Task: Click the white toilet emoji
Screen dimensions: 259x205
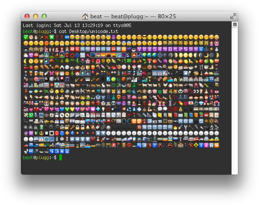Action: point(26,151)
